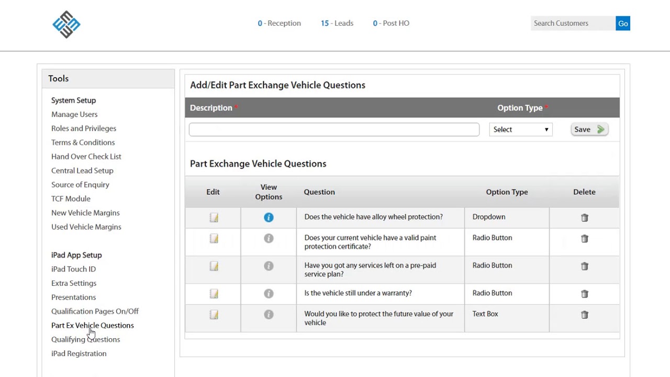Open Qualification Pages On/Off settings

(x=95, y=311)
